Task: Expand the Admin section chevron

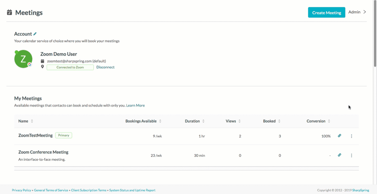Action: click(365, 12)
